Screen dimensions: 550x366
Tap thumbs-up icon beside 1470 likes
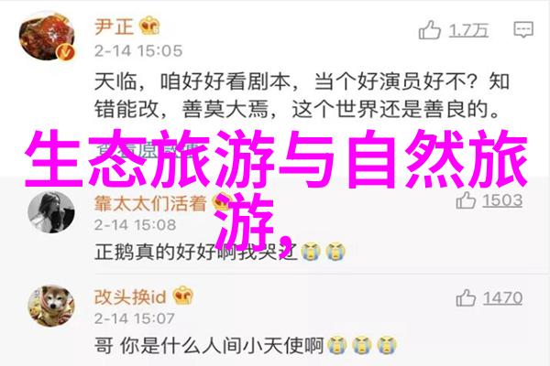tap(466, 298)
